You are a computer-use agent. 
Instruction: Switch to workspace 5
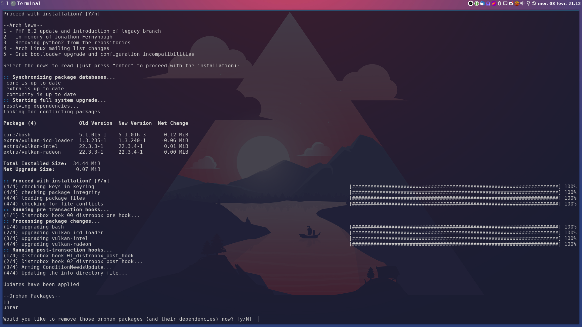2,4
